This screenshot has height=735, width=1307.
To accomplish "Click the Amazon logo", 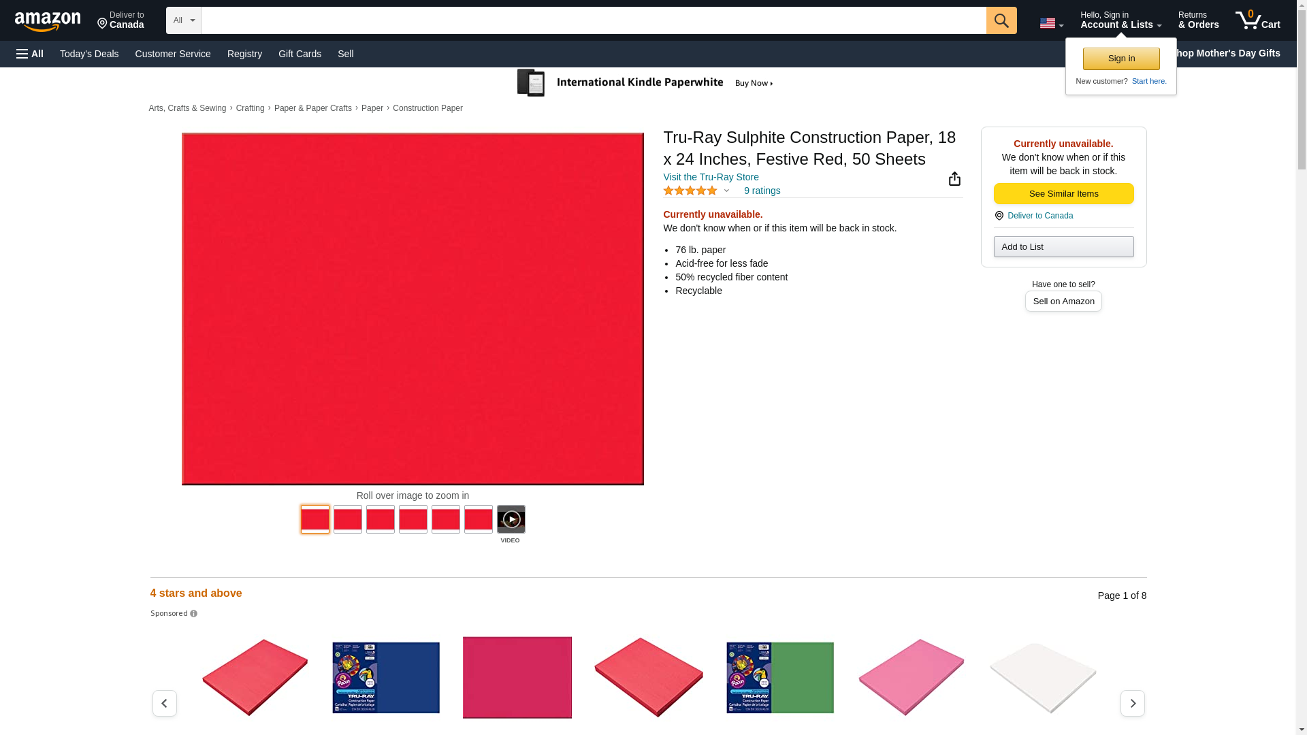I will tap(48, 21).
